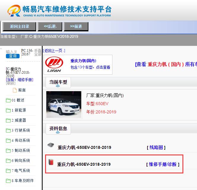Click the 厂家:重庆力帆(国内) text
The image size is (197, 190).
pyautogui.click(x=105, y=95)
